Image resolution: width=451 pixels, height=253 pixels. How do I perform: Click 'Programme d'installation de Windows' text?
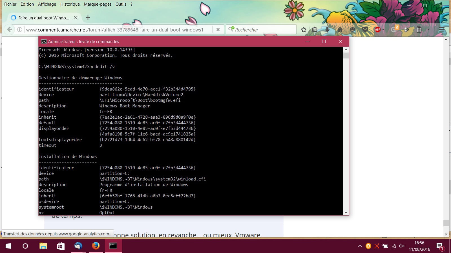(x=144, y=185)
